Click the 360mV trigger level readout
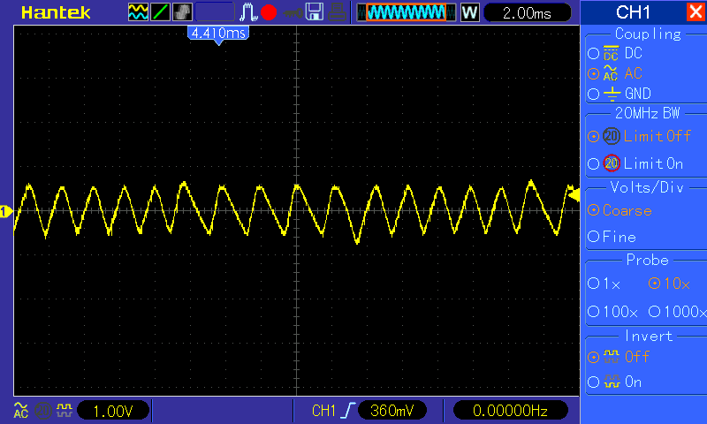 pyautogui.click(x=392, y=411)
